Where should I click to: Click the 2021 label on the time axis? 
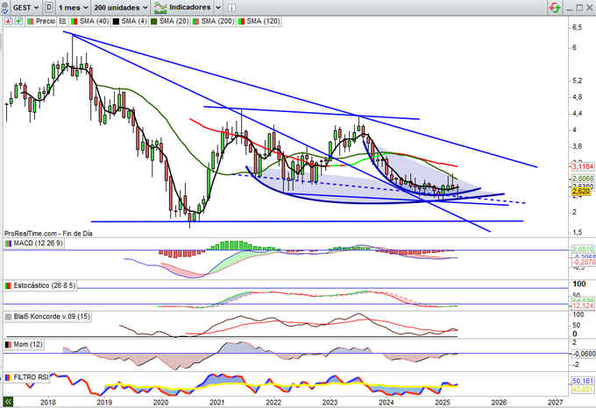point(217,402)
